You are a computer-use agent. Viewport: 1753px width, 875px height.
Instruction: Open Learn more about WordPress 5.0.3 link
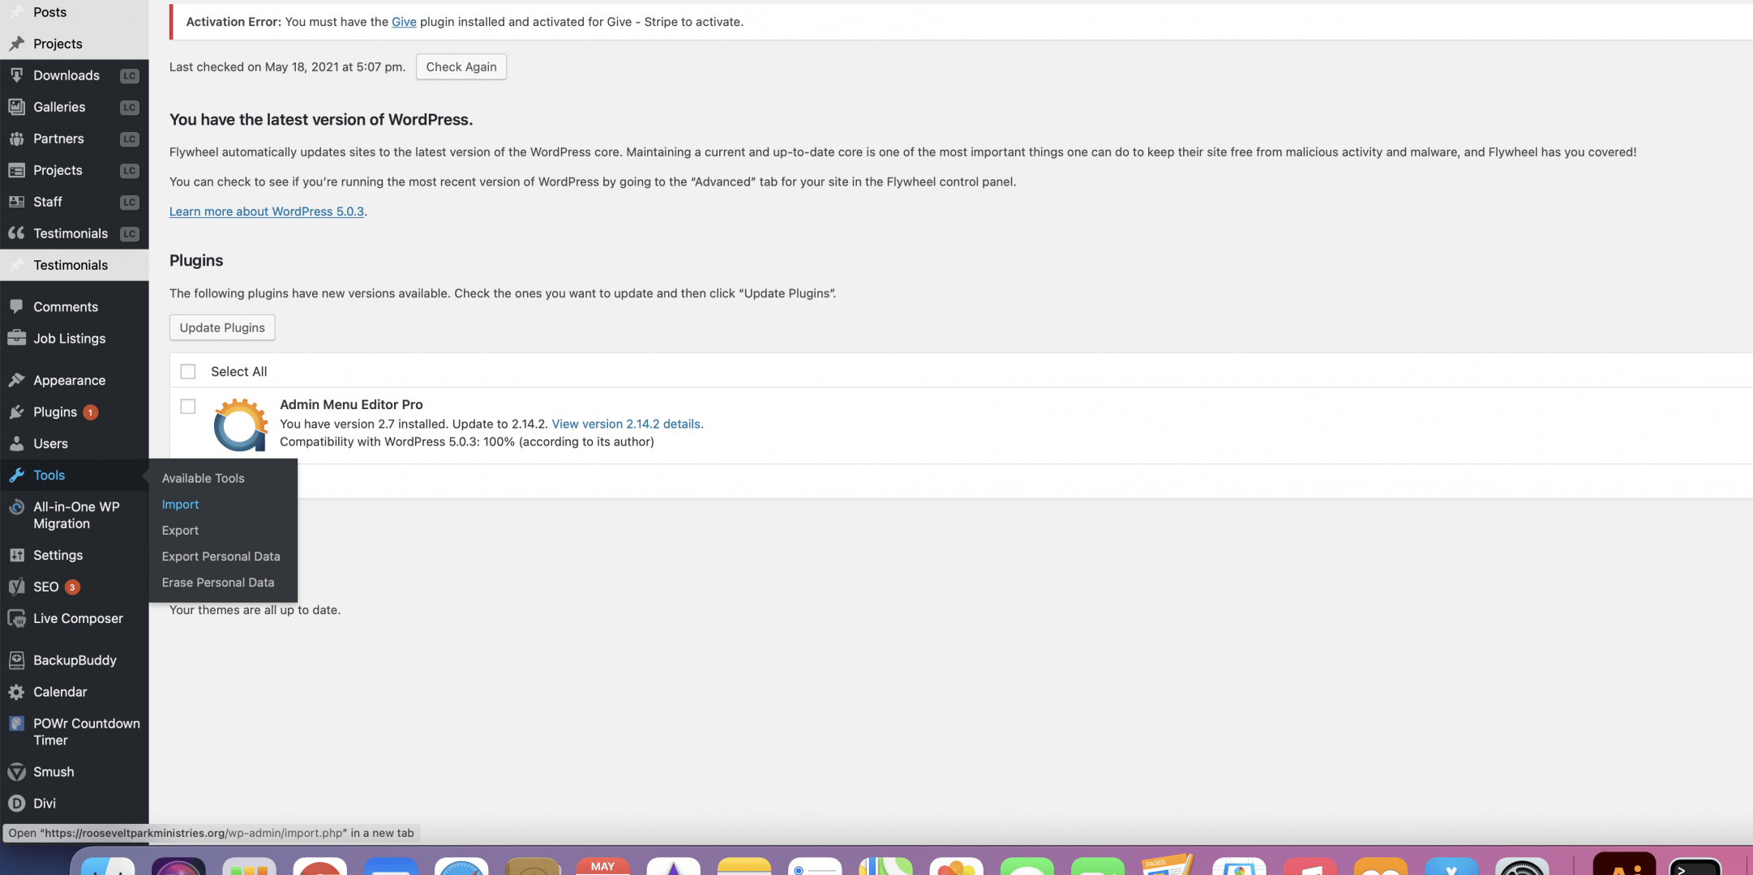[267, 211]
